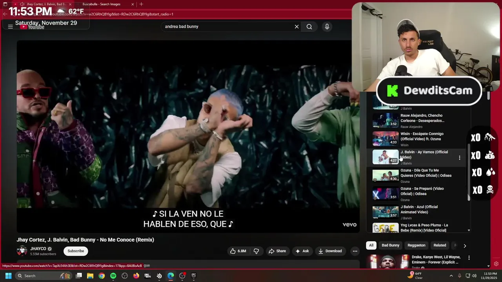502x282 pixels.
Task: Show hidden system tray icons chevron
Action: tap(451, 276)
